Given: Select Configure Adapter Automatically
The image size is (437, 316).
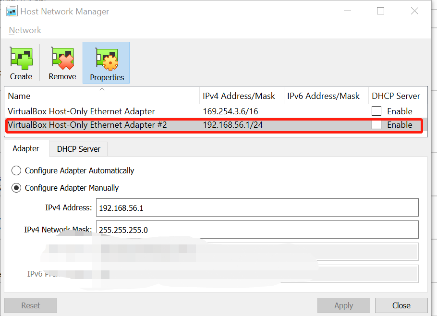Looking at the screenshot, I should coord(16,170).
